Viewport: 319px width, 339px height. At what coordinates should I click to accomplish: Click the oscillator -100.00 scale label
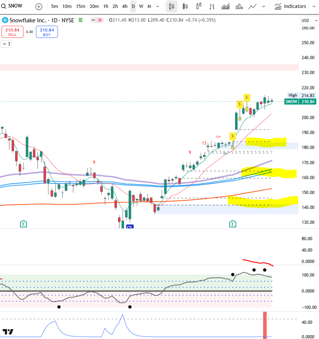pos(309,307)
